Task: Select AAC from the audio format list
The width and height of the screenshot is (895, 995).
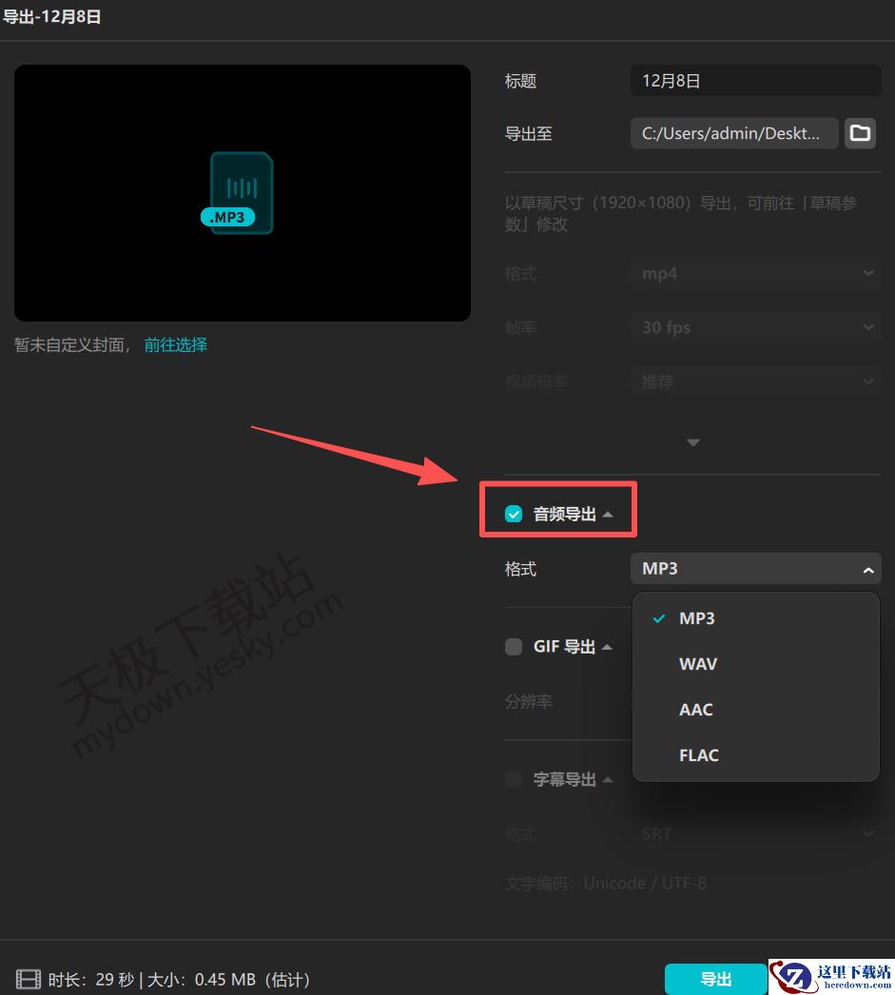Action: click(x=695, y=709)
